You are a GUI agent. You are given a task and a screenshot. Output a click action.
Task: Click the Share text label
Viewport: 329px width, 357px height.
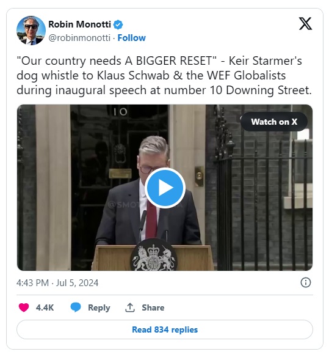click(153, 307)
